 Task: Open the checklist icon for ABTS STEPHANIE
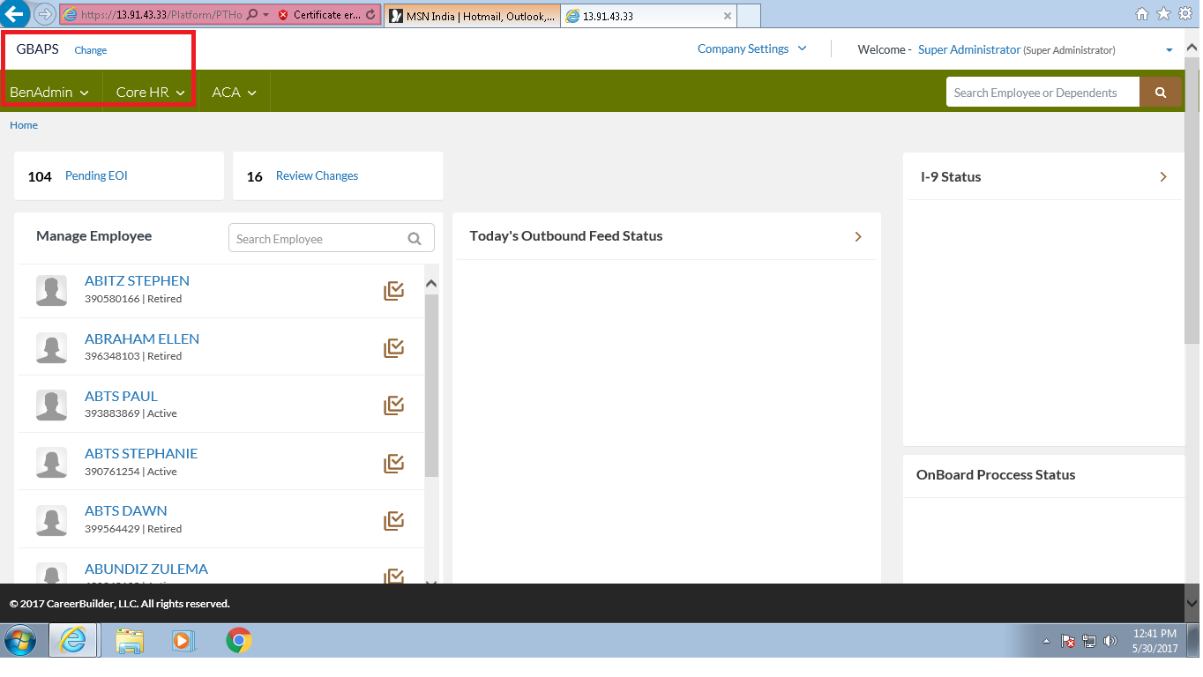(x=393, y=464)
